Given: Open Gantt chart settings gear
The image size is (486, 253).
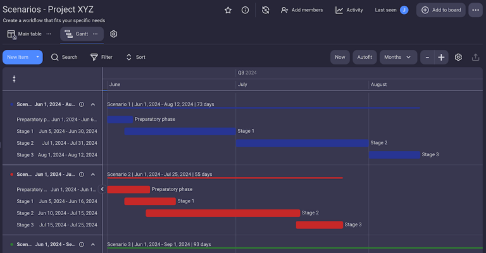Looking at the screenshot, I should [458, 57].
